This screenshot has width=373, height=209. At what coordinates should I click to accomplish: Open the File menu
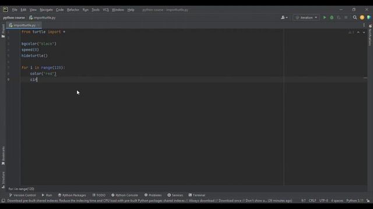click(x=15, y=10)
